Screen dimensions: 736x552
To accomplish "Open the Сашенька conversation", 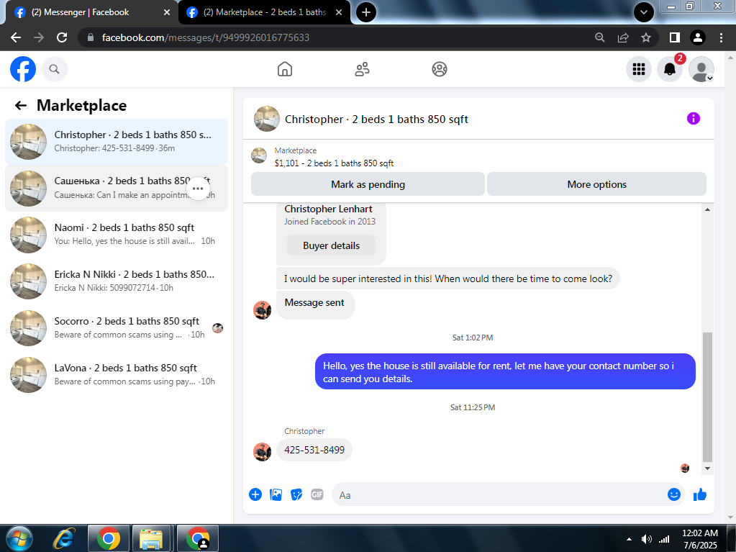I will (x=117, y=189).
